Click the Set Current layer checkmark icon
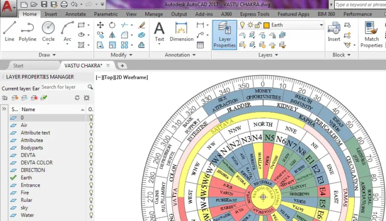The image size is (386, 221). coord(44,98)
